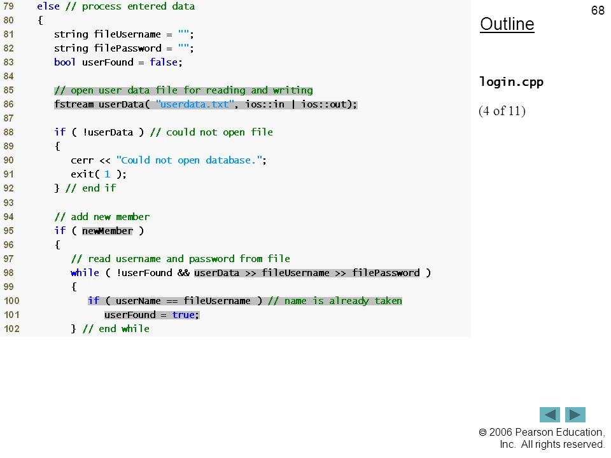
Task: Click the "userdata.txt" string literal
Action: [x=195, y=104]
